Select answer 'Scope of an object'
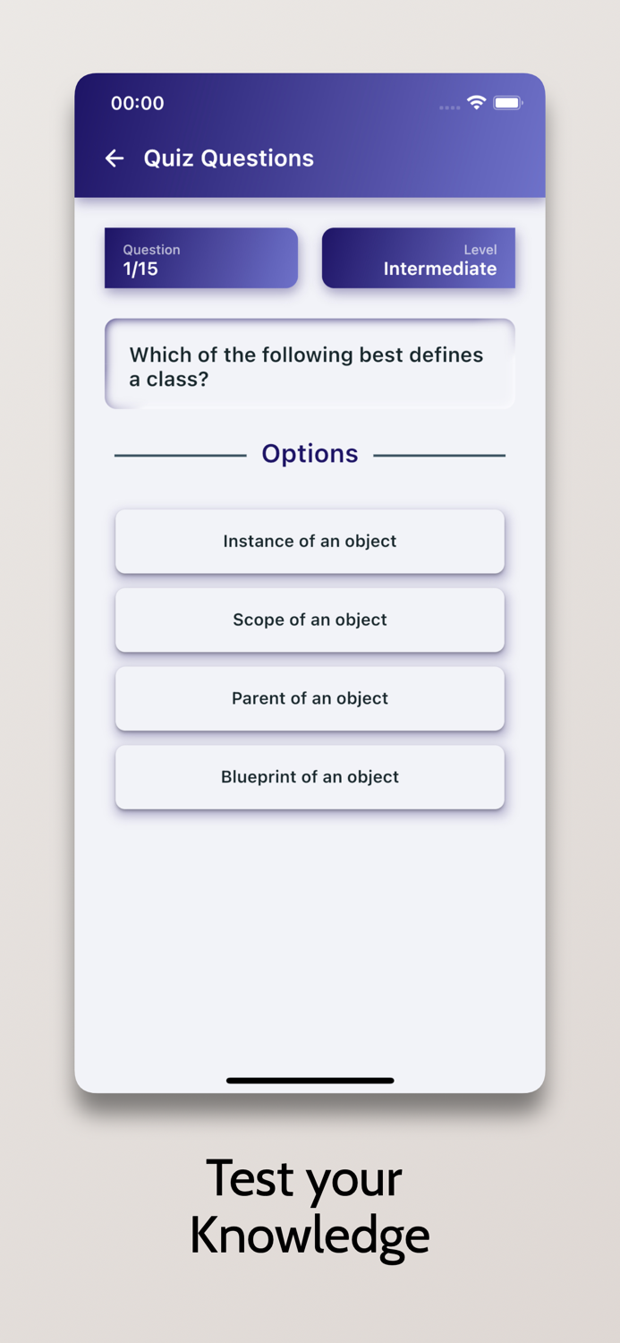 click(x=310, y=620)
